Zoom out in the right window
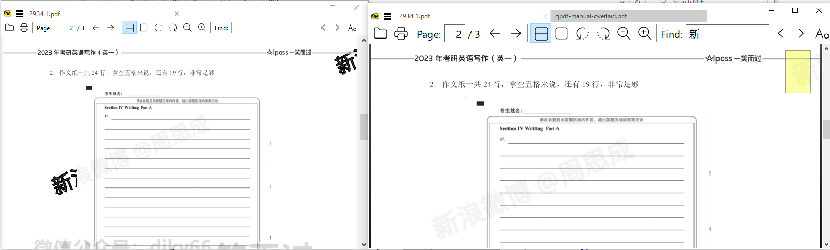 point(624,34)
